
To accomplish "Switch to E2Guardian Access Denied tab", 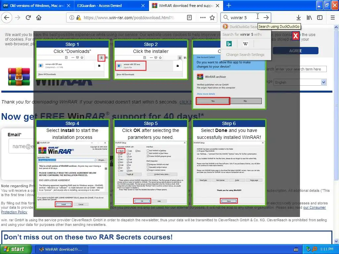I will pos(111,6).
